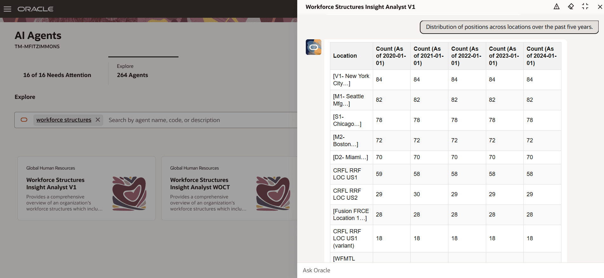Close the Workforce Structures Insight Analyst panel
This screenshot has width=604, height=278.
point(600,7)
